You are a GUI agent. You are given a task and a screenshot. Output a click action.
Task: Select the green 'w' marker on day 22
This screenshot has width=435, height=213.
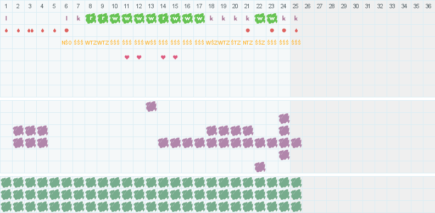coord(260,19)
